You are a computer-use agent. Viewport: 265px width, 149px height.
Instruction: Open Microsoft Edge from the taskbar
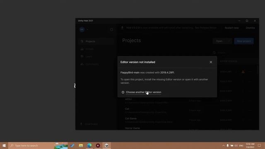89,145
